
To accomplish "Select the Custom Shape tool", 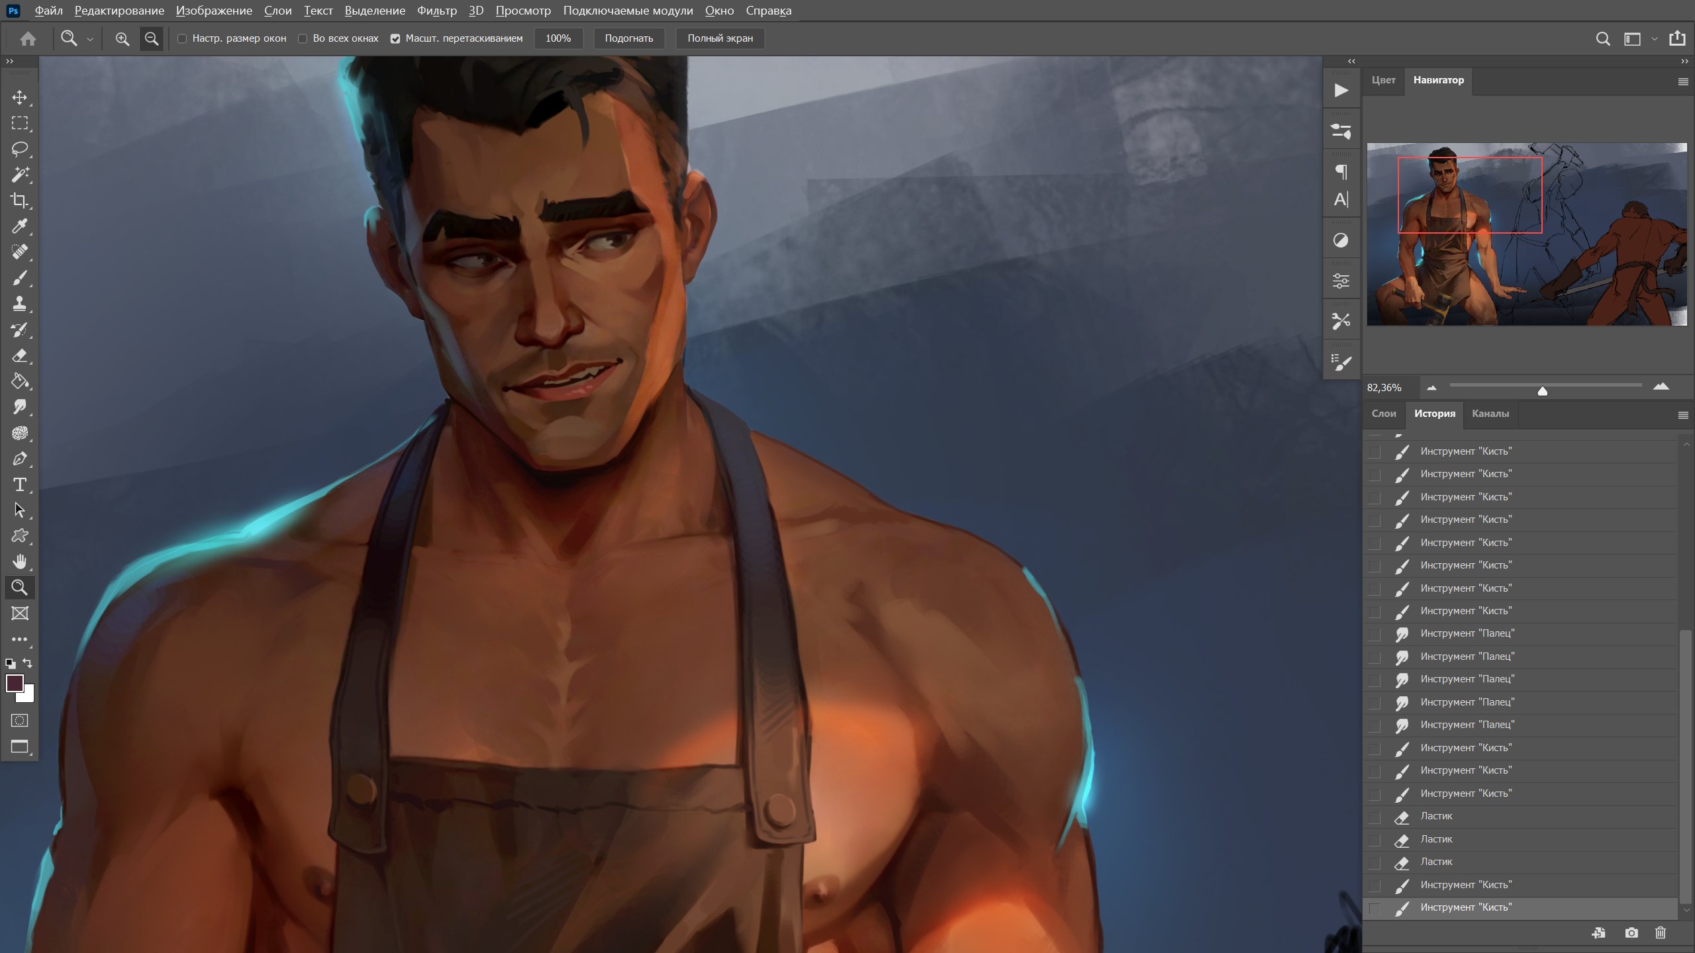I will tap(20, 536).
